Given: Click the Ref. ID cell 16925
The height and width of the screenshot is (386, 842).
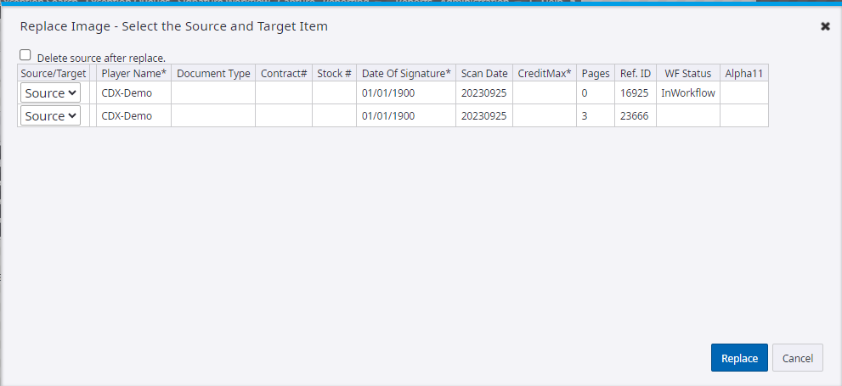Looking at the screenshot, I should 635,92.
